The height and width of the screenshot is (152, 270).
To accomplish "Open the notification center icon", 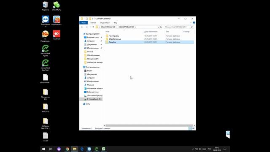I will tap(225, 149).
